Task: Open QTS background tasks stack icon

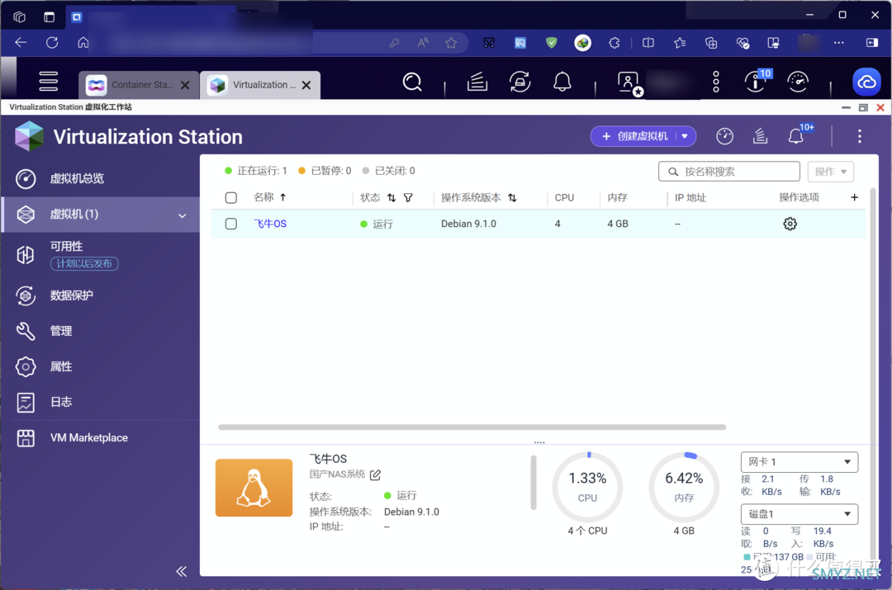Action: 477,83
